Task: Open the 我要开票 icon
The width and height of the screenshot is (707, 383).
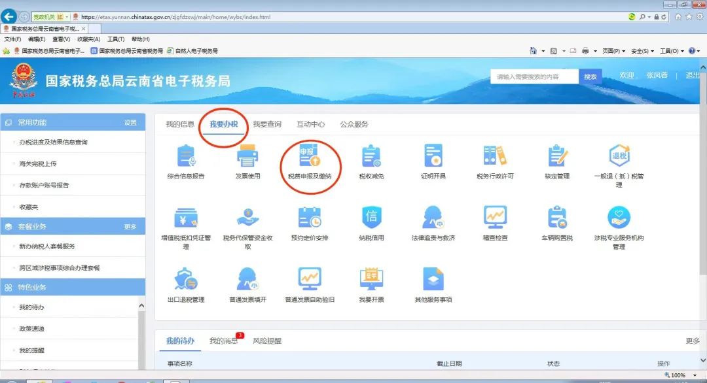Action: [x=372, y=279]
